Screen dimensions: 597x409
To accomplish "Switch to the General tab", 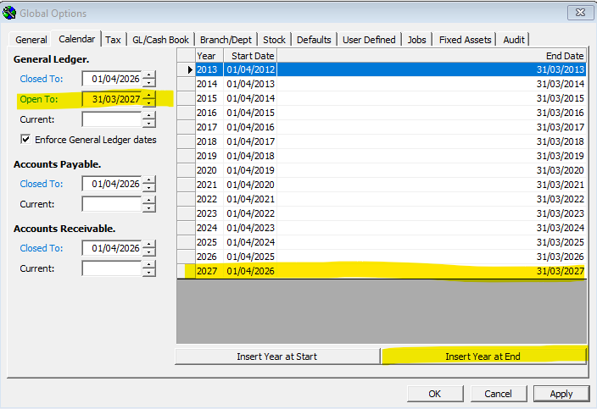I will (31, 40).
